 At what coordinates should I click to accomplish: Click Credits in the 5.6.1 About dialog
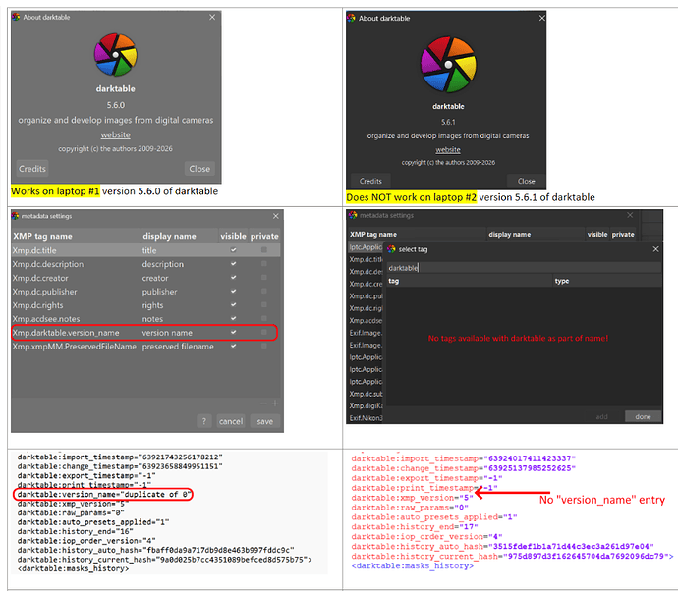(x=370, y=181)
